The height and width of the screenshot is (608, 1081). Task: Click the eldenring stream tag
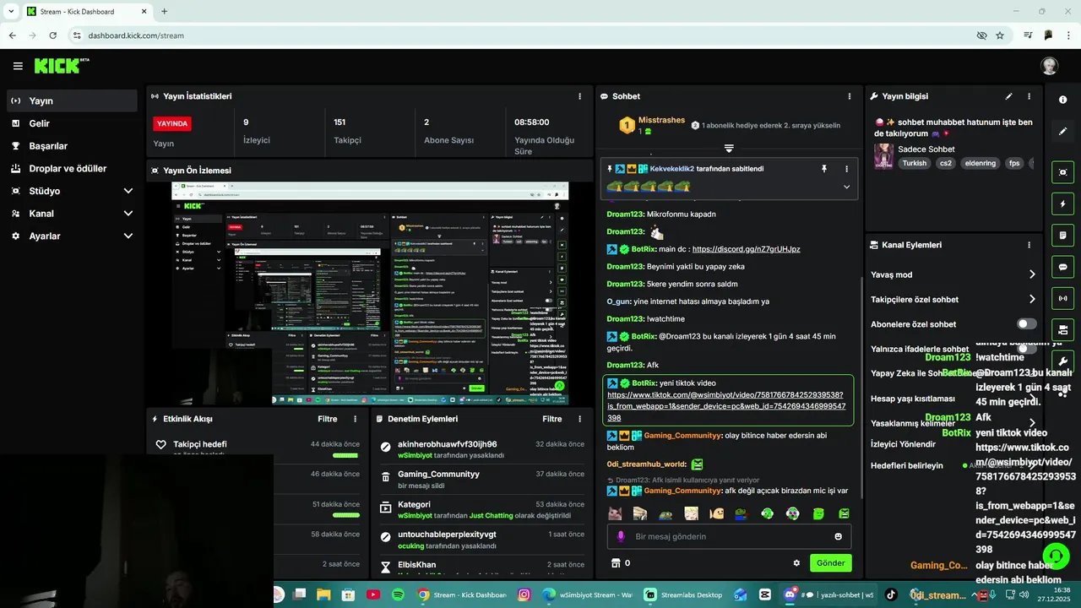981,163
